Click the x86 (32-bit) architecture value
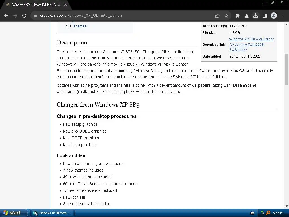This screenshot has width=289, height=217. tap(238, 26)
